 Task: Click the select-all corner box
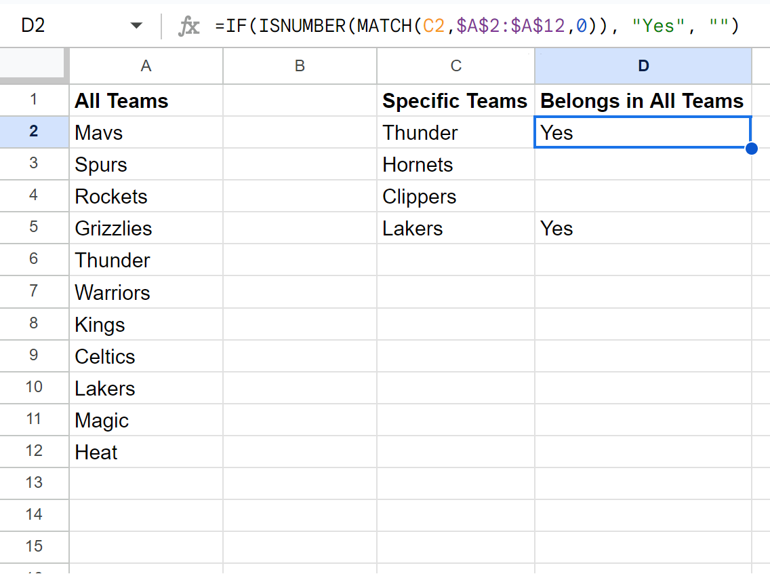click(34, 66)
